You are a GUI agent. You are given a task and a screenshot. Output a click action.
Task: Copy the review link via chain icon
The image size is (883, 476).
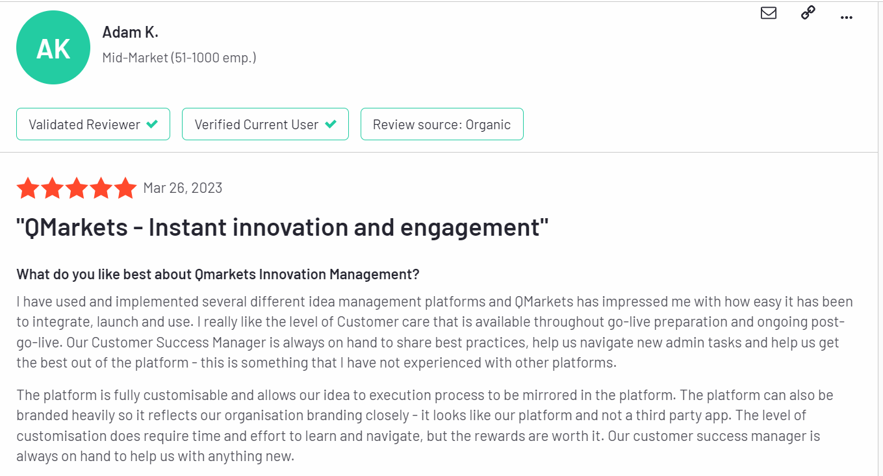pyautogui.click(x=808, y=13)
